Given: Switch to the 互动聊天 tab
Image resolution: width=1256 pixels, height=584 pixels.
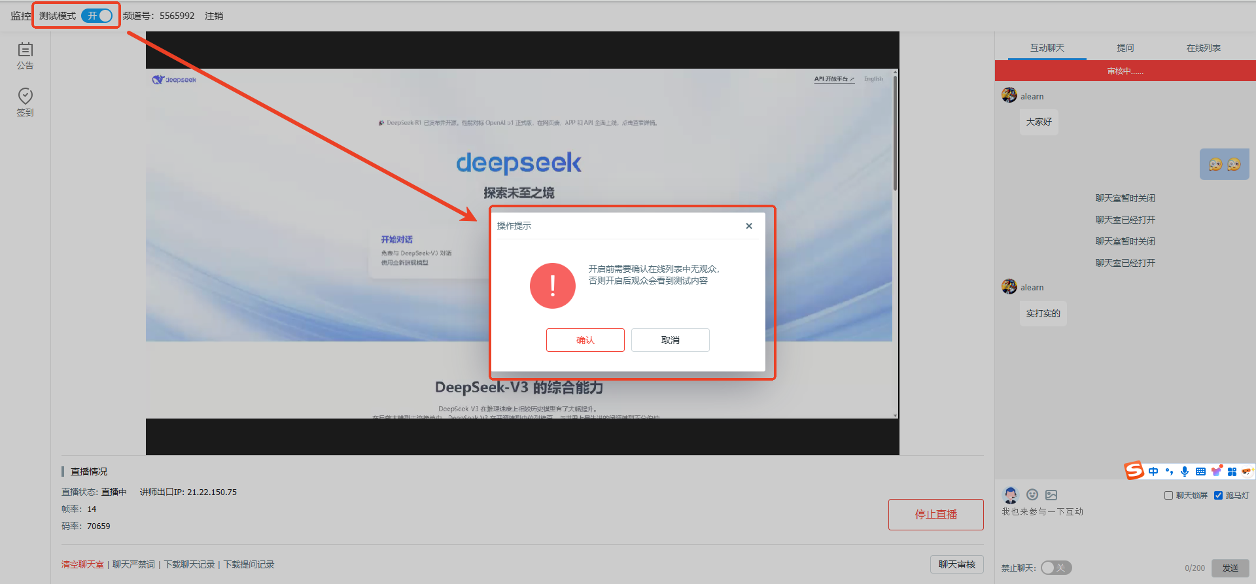Looking at the screenshot, I should pos(1047,48).
